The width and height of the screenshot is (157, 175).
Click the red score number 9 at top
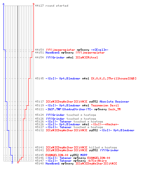click(x=33, y=4)
